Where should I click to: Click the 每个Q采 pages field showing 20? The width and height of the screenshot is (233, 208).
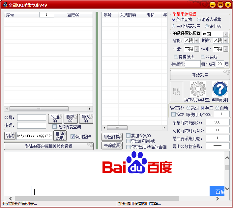tap(220, 64)
